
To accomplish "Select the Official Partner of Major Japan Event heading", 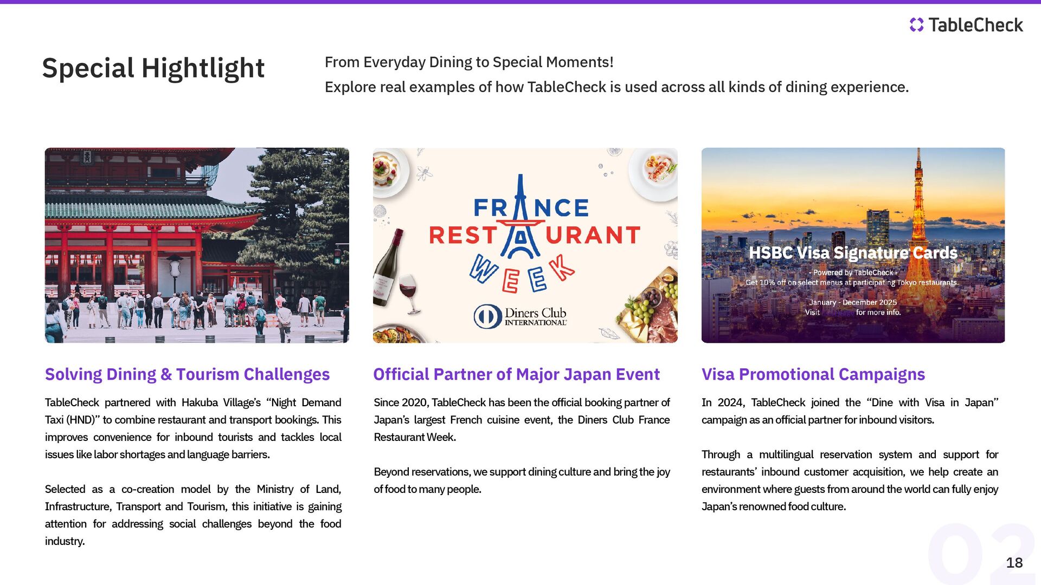I will (x=516, y=374).
